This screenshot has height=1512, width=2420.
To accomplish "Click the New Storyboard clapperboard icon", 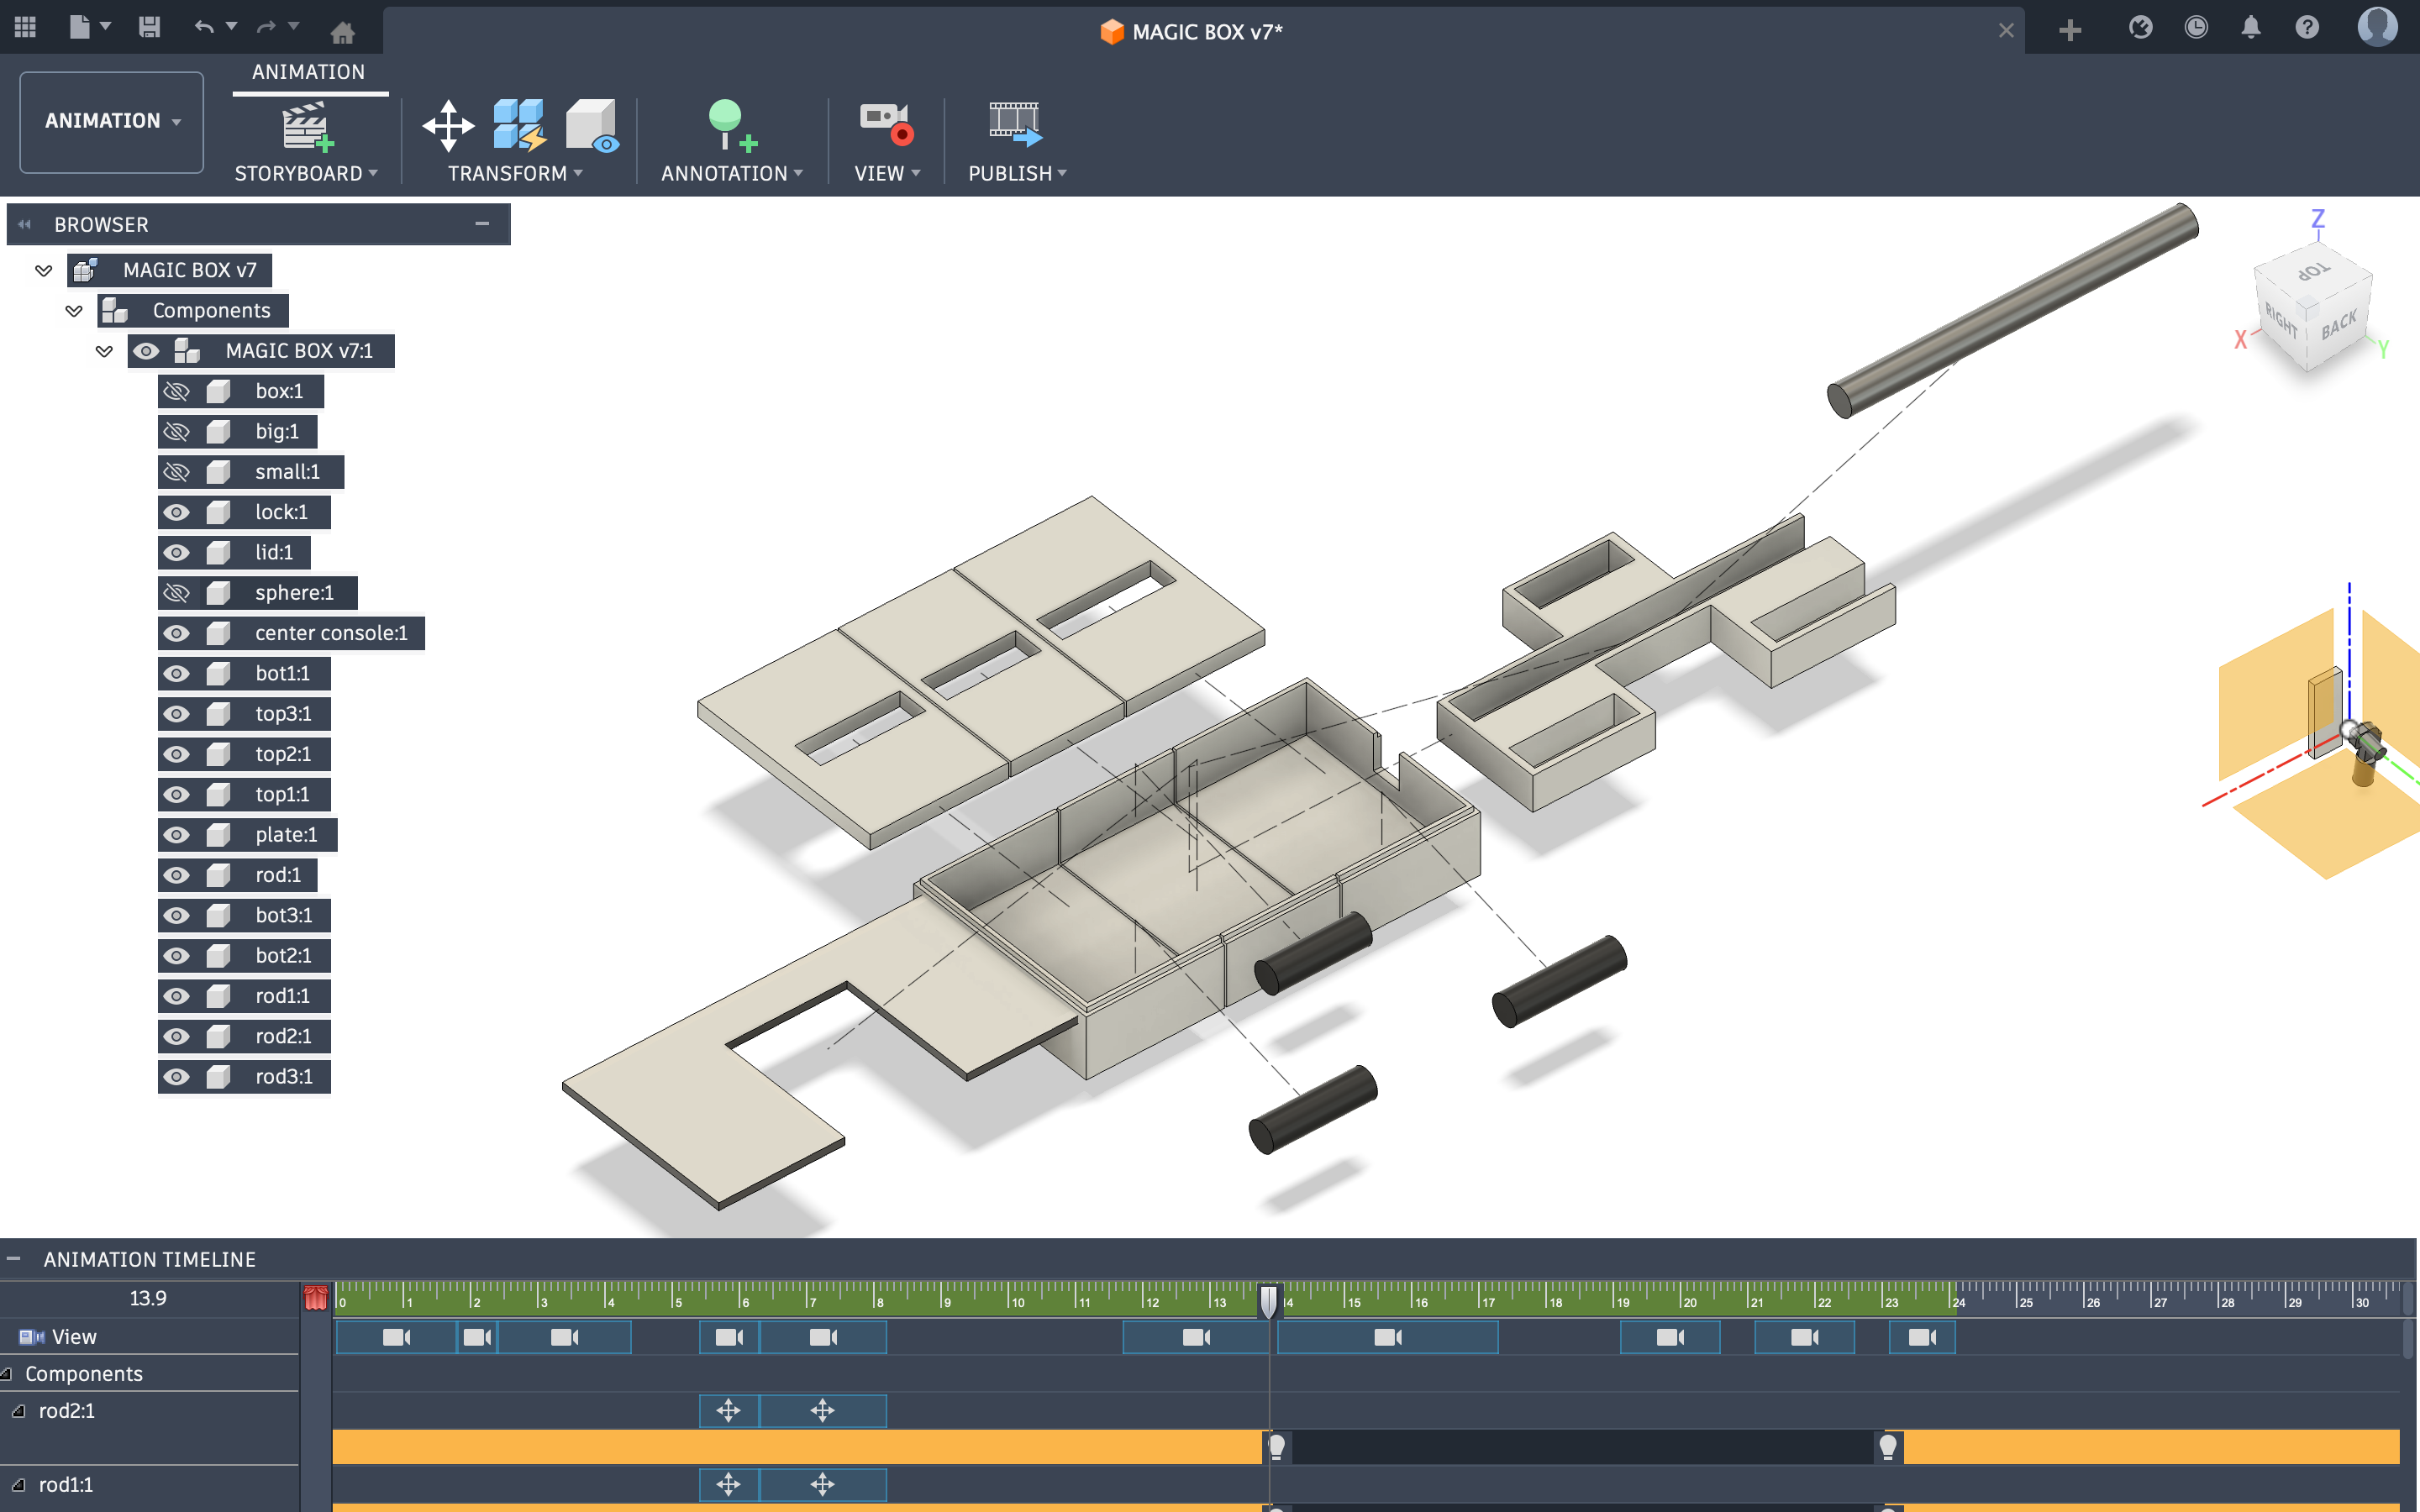I will (x=306, y=126).
